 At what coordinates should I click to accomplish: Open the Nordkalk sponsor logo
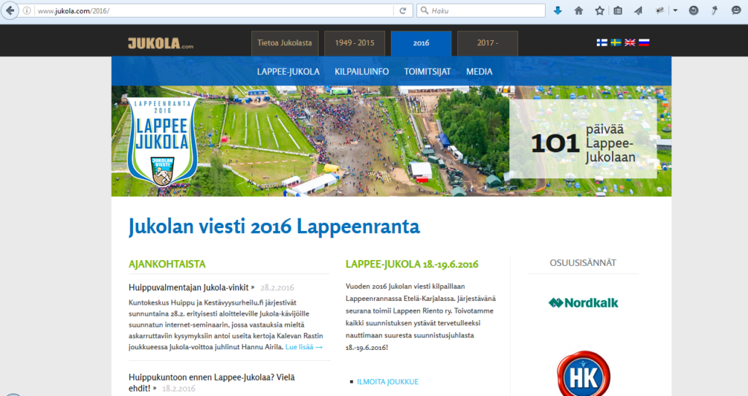pos(583,302)
